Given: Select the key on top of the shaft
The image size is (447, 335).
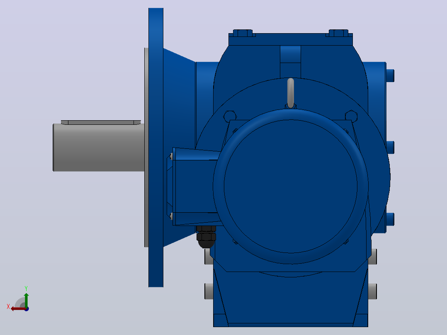Looking at the screenshot, I should pos(101,122).
